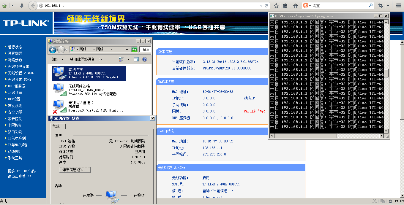Click the ping window vertical scrollbar thumb

386,73
